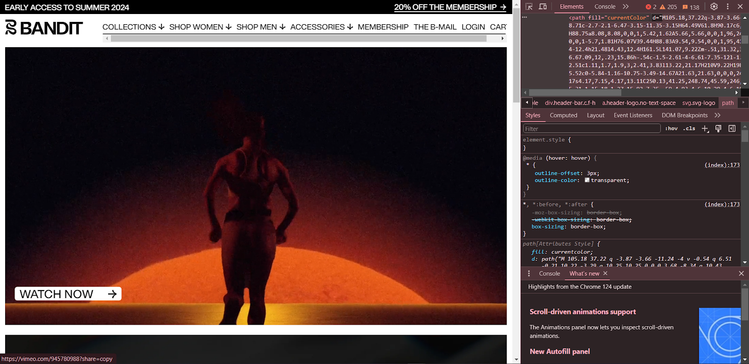Open the Styles pane tab
Screen dimensions: 749x364
(x=533, y=115)
